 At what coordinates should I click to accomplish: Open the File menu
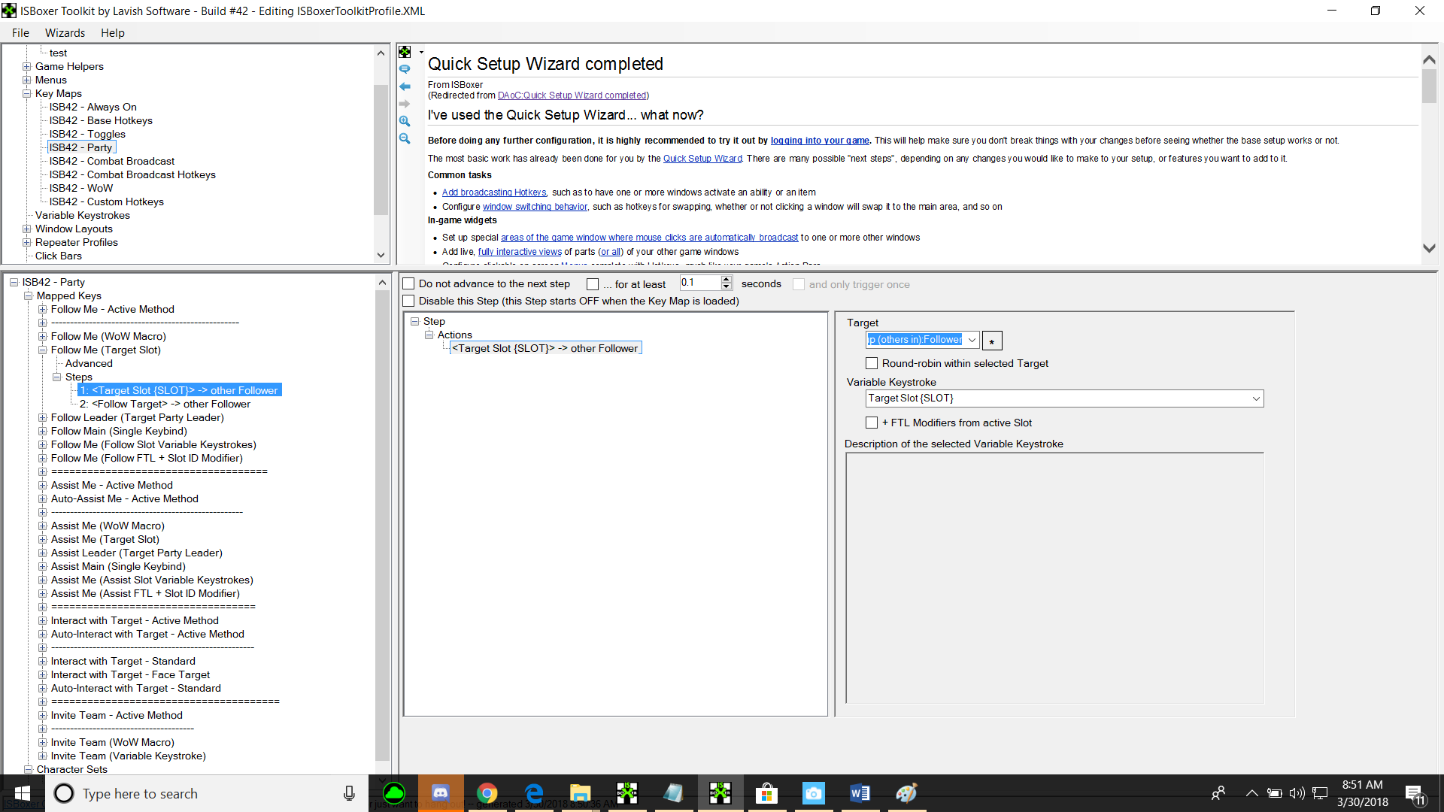[20, 33]
